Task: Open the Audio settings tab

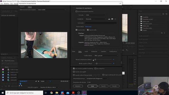Action: (86, 51)
